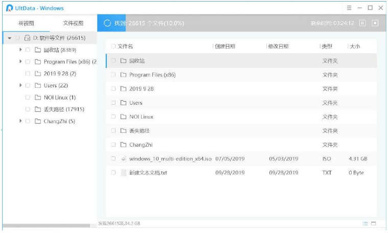
Task: Collapse the D: 软件等文件 tree node
Action: click(9, 38)
